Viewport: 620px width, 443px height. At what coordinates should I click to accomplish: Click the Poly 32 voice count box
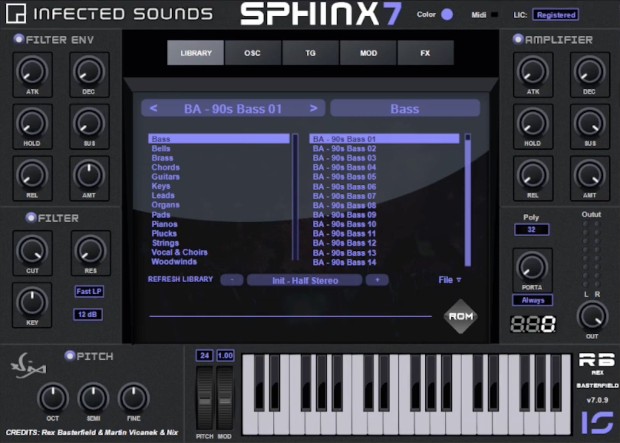[x=531, y=230]
